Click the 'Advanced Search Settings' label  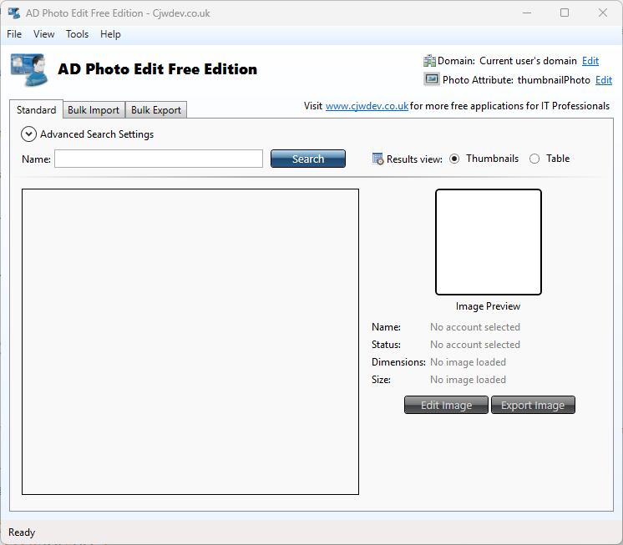[97, 134]
